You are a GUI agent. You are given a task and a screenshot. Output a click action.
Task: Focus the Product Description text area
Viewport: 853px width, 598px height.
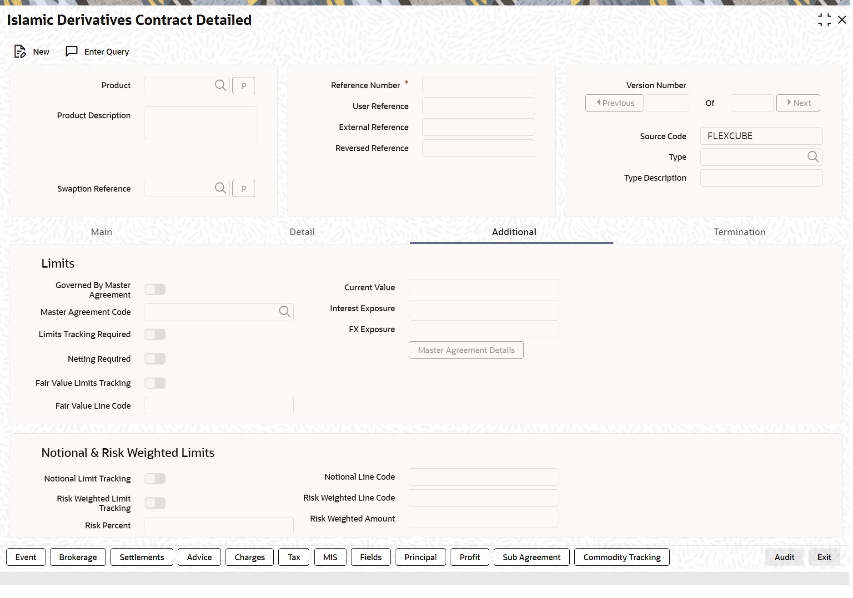tap(201, 123)
